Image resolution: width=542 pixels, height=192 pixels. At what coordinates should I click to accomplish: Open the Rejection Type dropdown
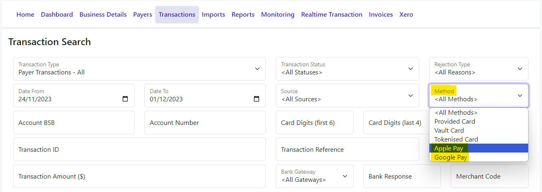point(479,69)
